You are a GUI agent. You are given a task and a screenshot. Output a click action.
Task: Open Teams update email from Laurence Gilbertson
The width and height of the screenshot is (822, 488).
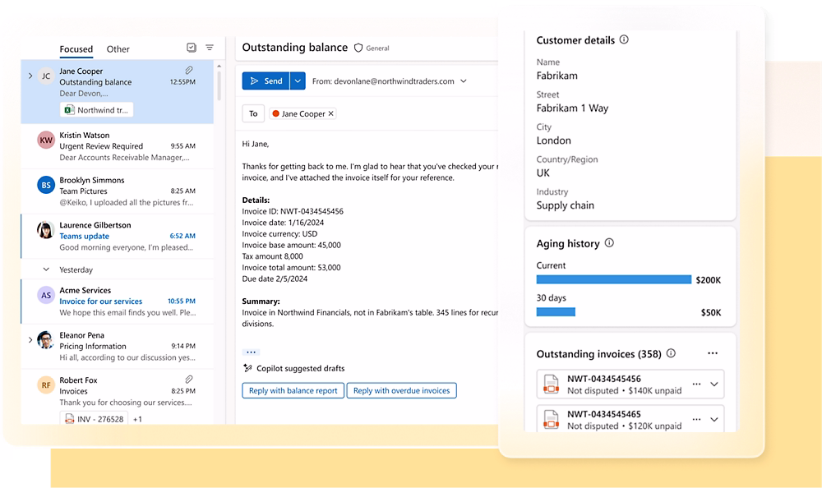tap(118, 236)
